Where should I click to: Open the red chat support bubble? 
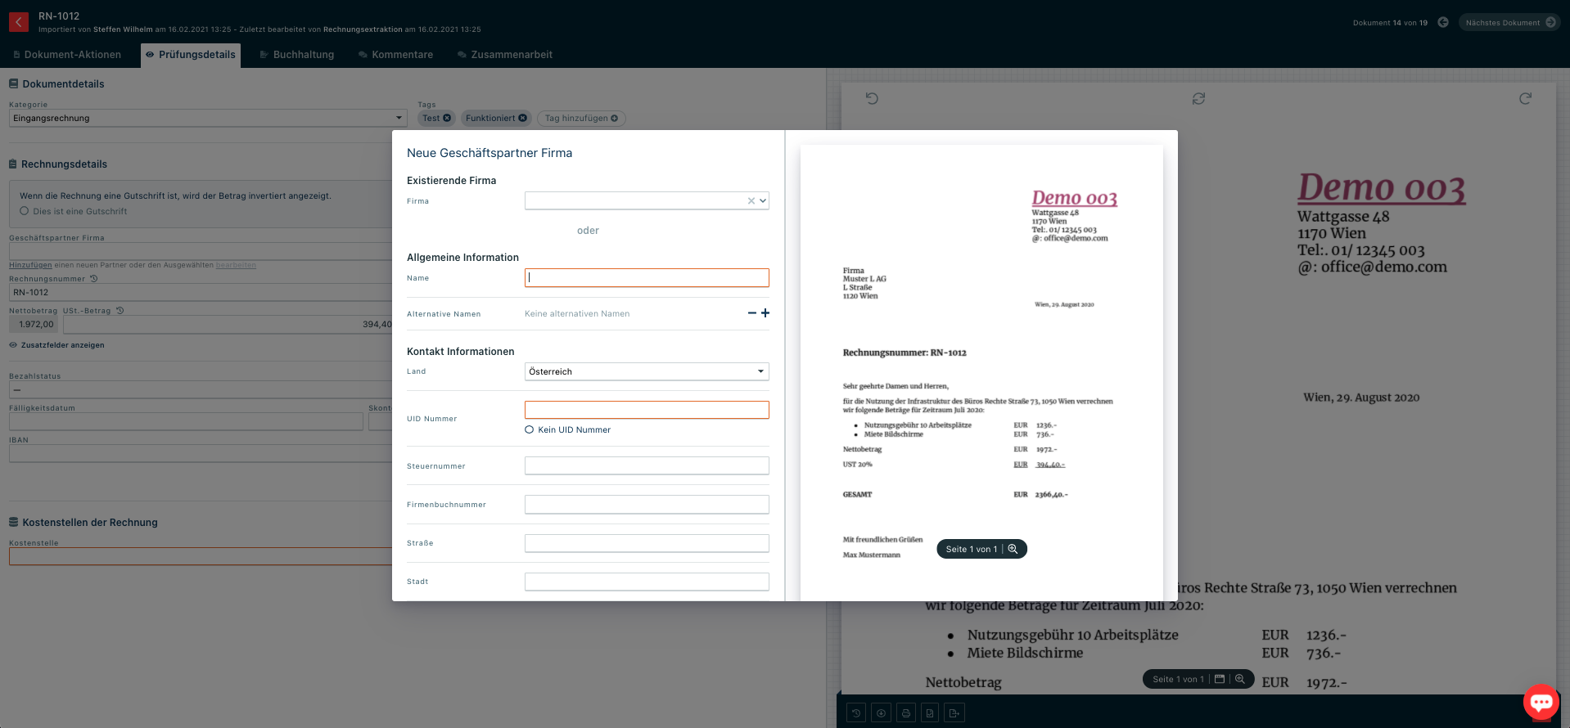click(1541, 702)
